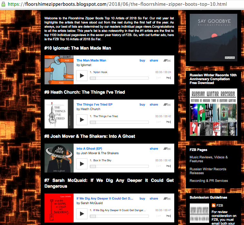Skip to next track in Iglomat player
This screenshot has width=244, height=225.
point(168,78)
